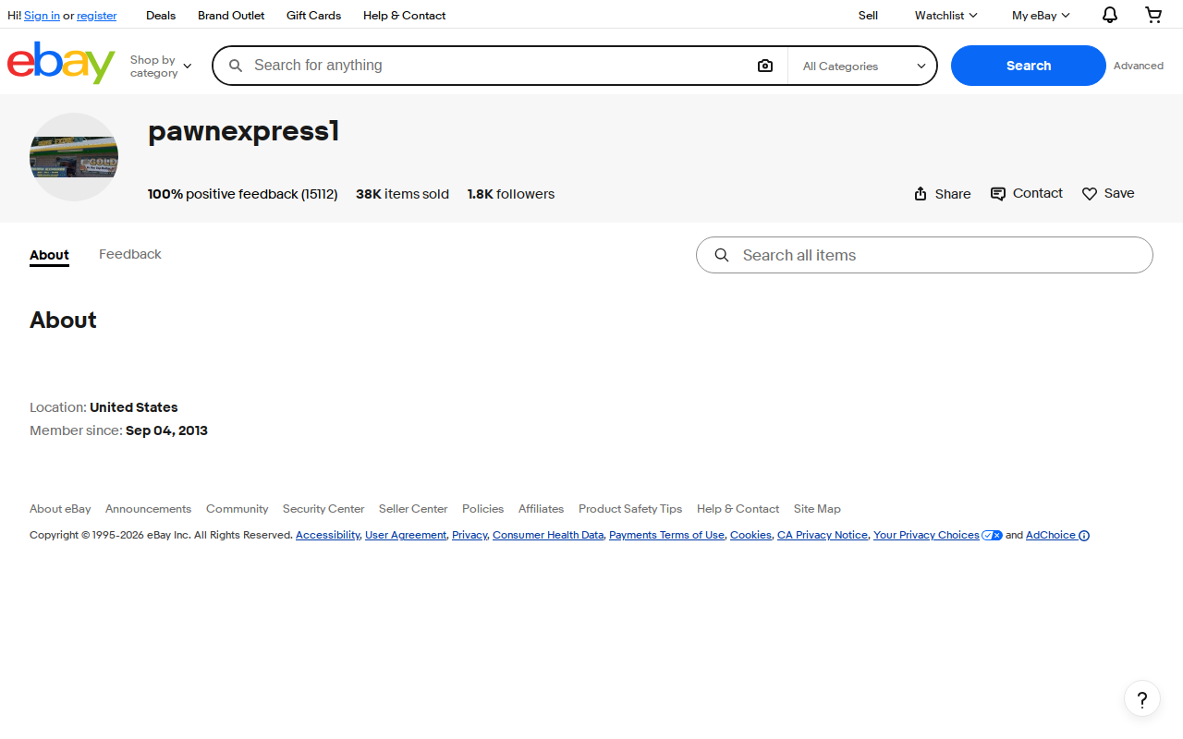The image size is (1183, 739).
Task: Click the Member since Sep 04, 2013 text
Action: [x=118, y=430]
